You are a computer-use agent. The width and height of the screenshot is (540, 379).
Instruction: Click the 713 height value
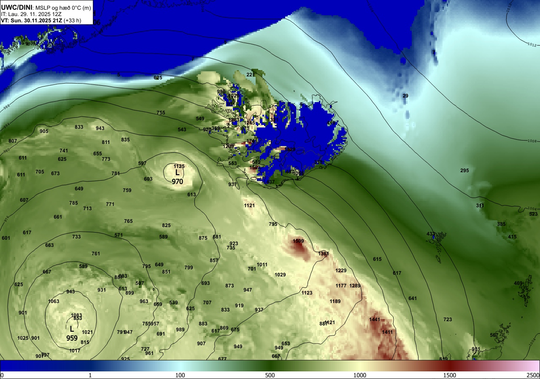(x=87, y=208)
